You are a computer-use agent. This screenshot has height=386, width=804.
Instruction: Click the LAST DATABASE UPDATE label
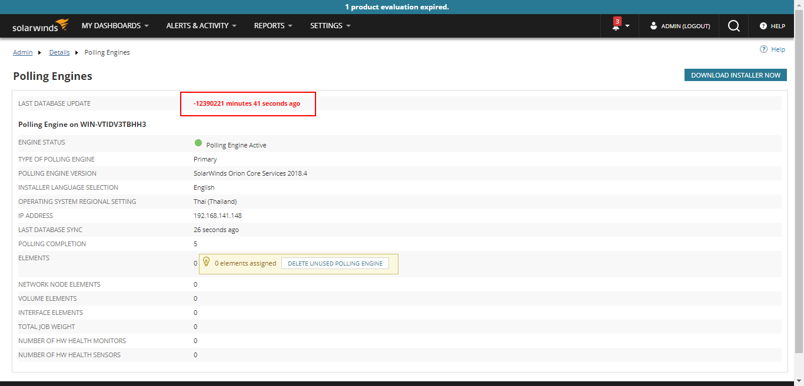pos(54,103)
